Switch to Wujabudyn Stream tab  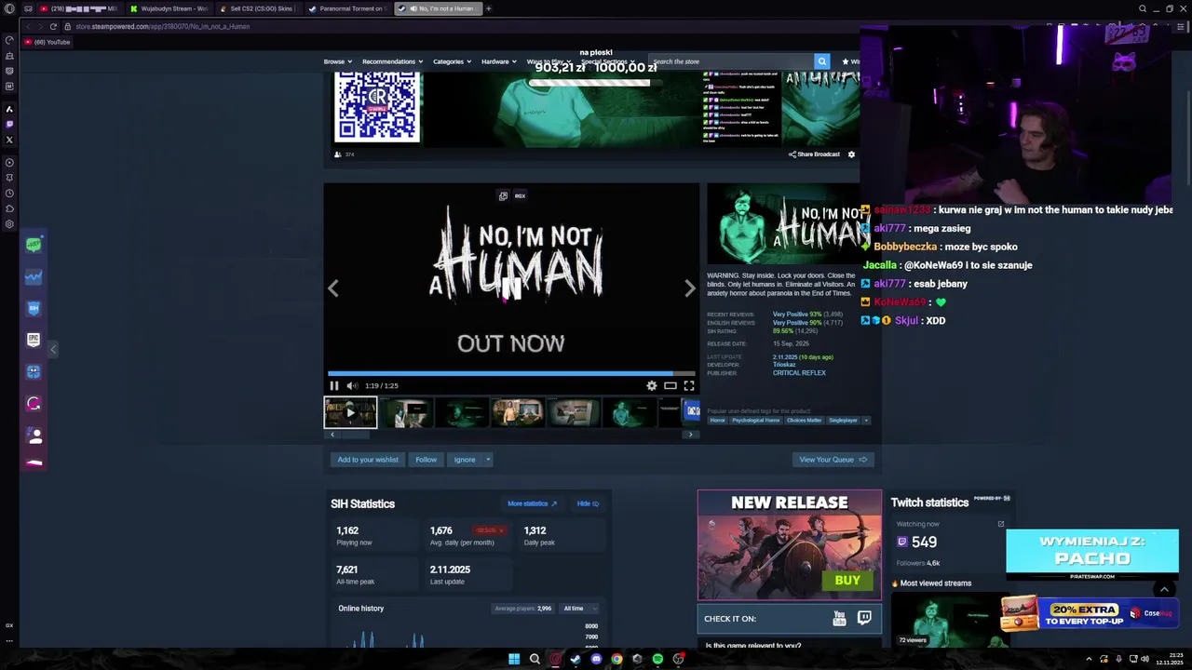pos(169,8)
